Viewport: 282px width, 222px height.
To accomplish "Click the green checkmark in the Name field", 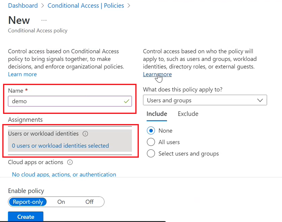I will (x=126, y=101).
